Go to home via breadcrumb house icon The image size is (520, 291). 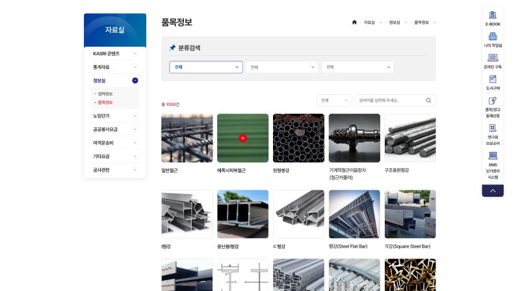pos(354,22)
